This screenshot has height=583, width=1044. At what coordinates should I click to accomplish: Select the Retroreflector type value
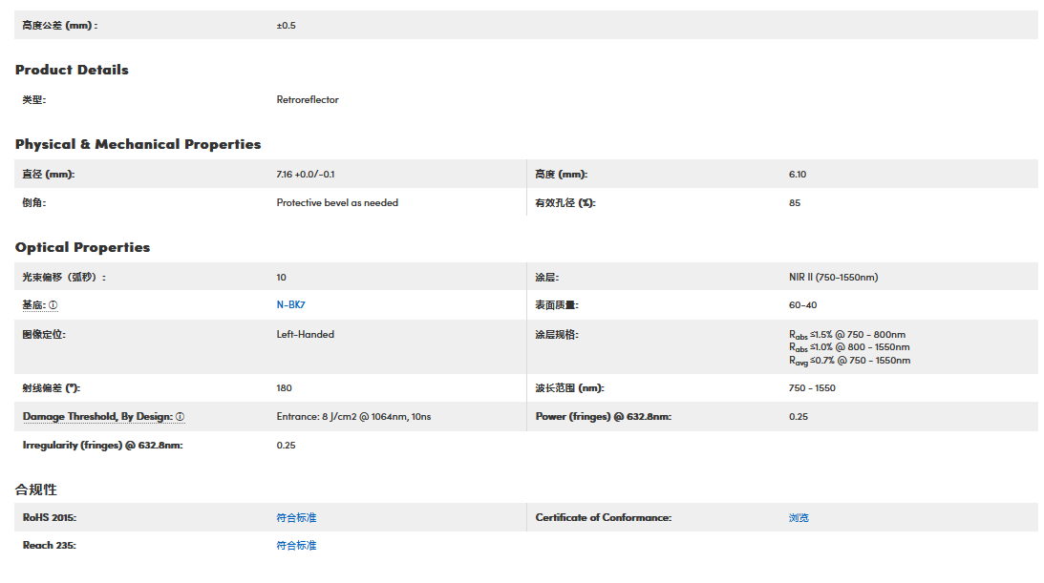point(308,99)
